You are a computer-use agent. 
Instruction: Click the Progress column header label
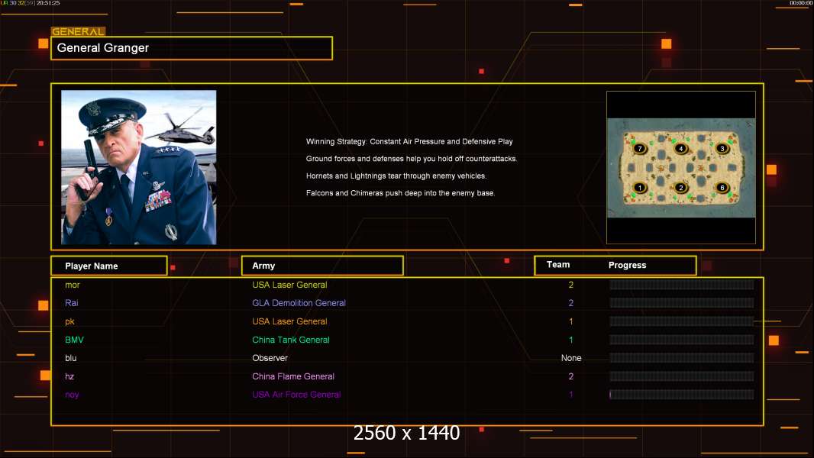click(627, 266)
